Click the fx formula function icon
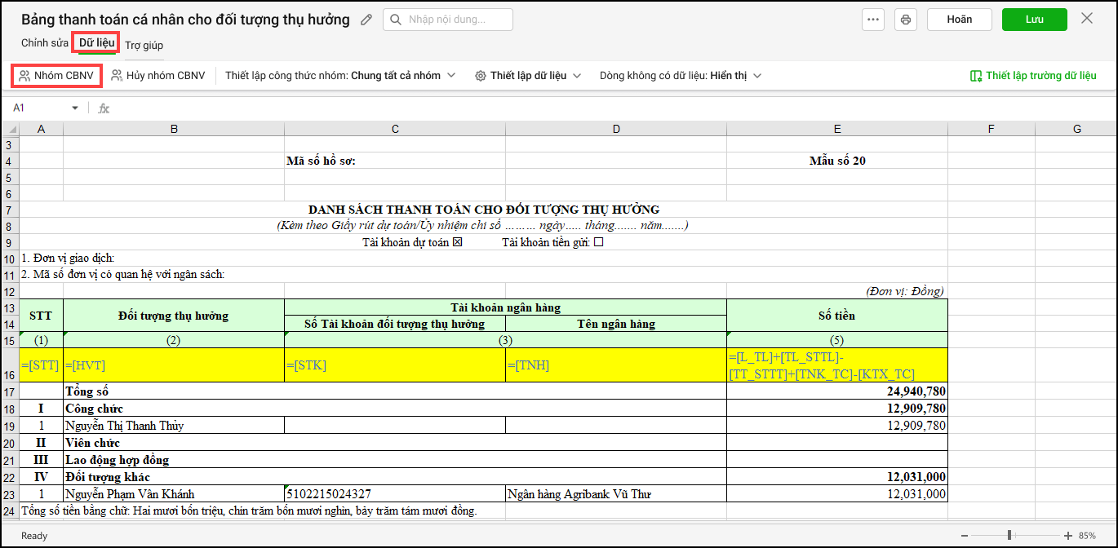Viewport: 1118px width, 548px height. [104, 108]
